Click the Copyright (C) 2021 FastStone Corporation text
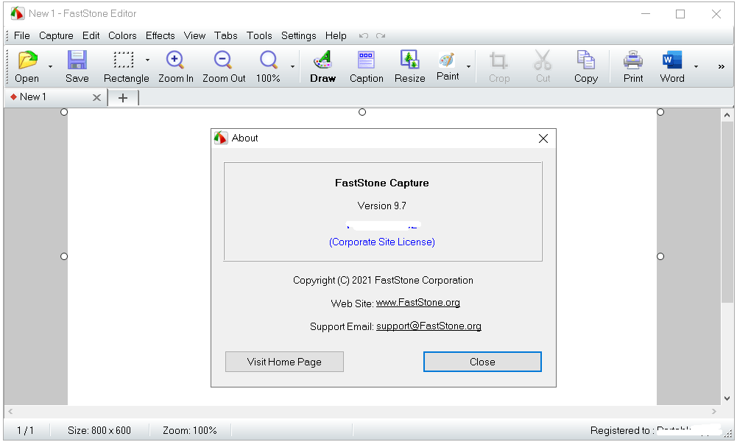This screenshot has width=737, height=442. tap(383, 280)
